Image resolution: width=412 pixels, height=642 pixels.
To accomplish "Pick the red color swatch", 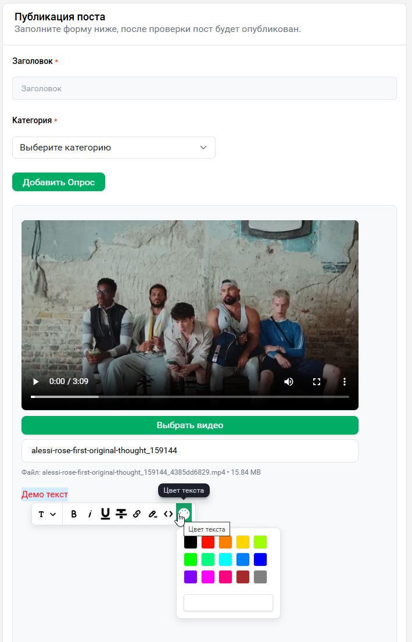I will click(x=208, y=542).
